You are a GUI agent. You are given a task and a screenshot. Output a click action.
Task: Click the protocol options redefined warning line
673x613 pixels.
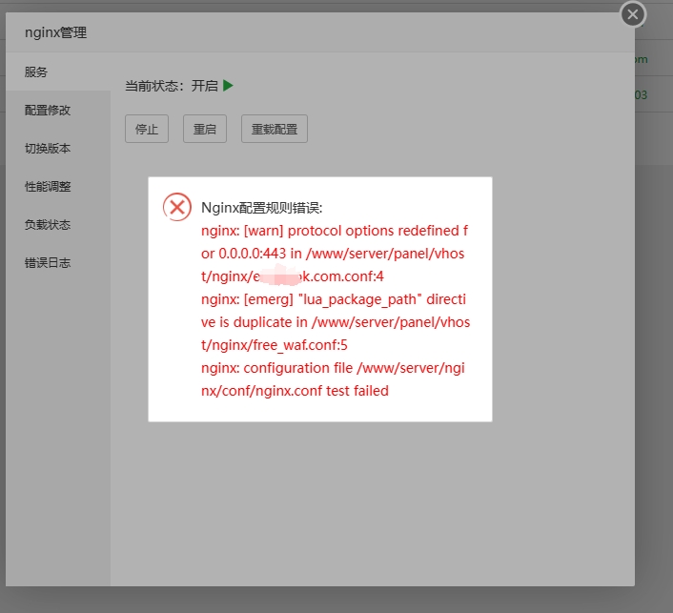(335, 254)
